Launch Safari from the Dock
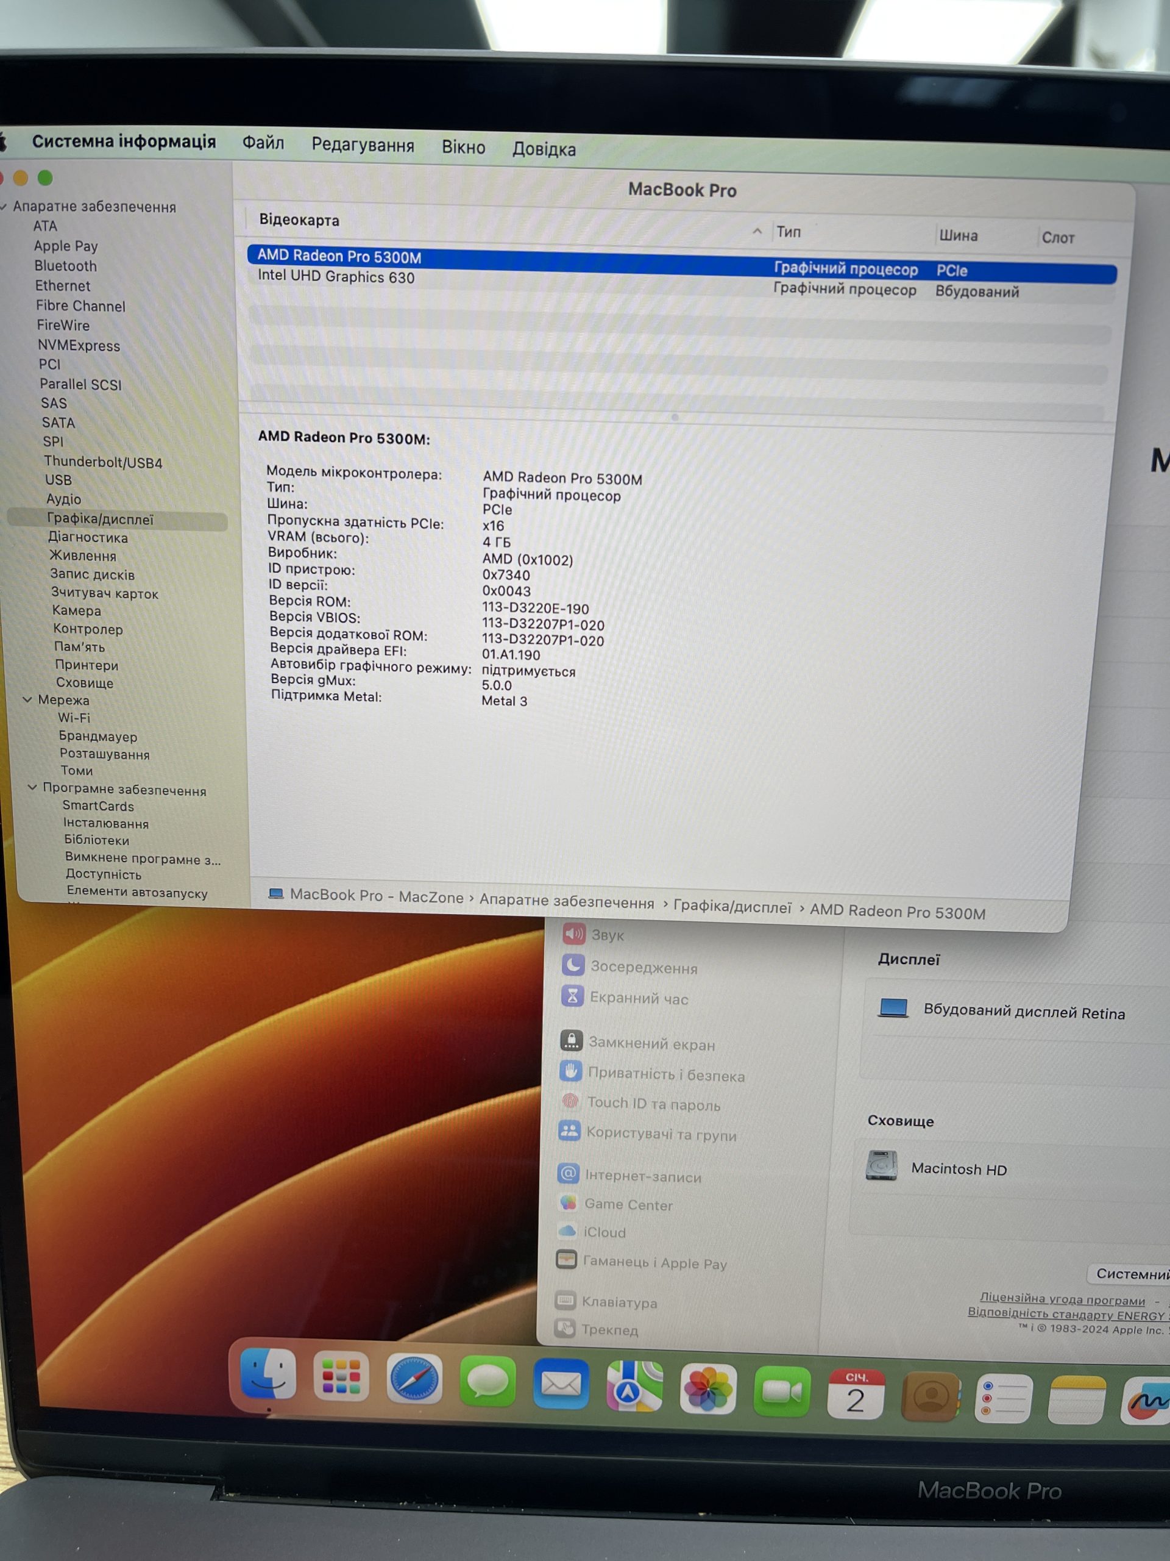This screenshot has height=1561, width=1170. (414, 1378)
